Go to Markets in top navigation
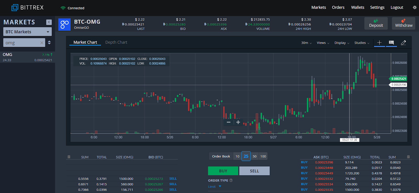This screenshot has height=193, width=419. click(319, 7)
